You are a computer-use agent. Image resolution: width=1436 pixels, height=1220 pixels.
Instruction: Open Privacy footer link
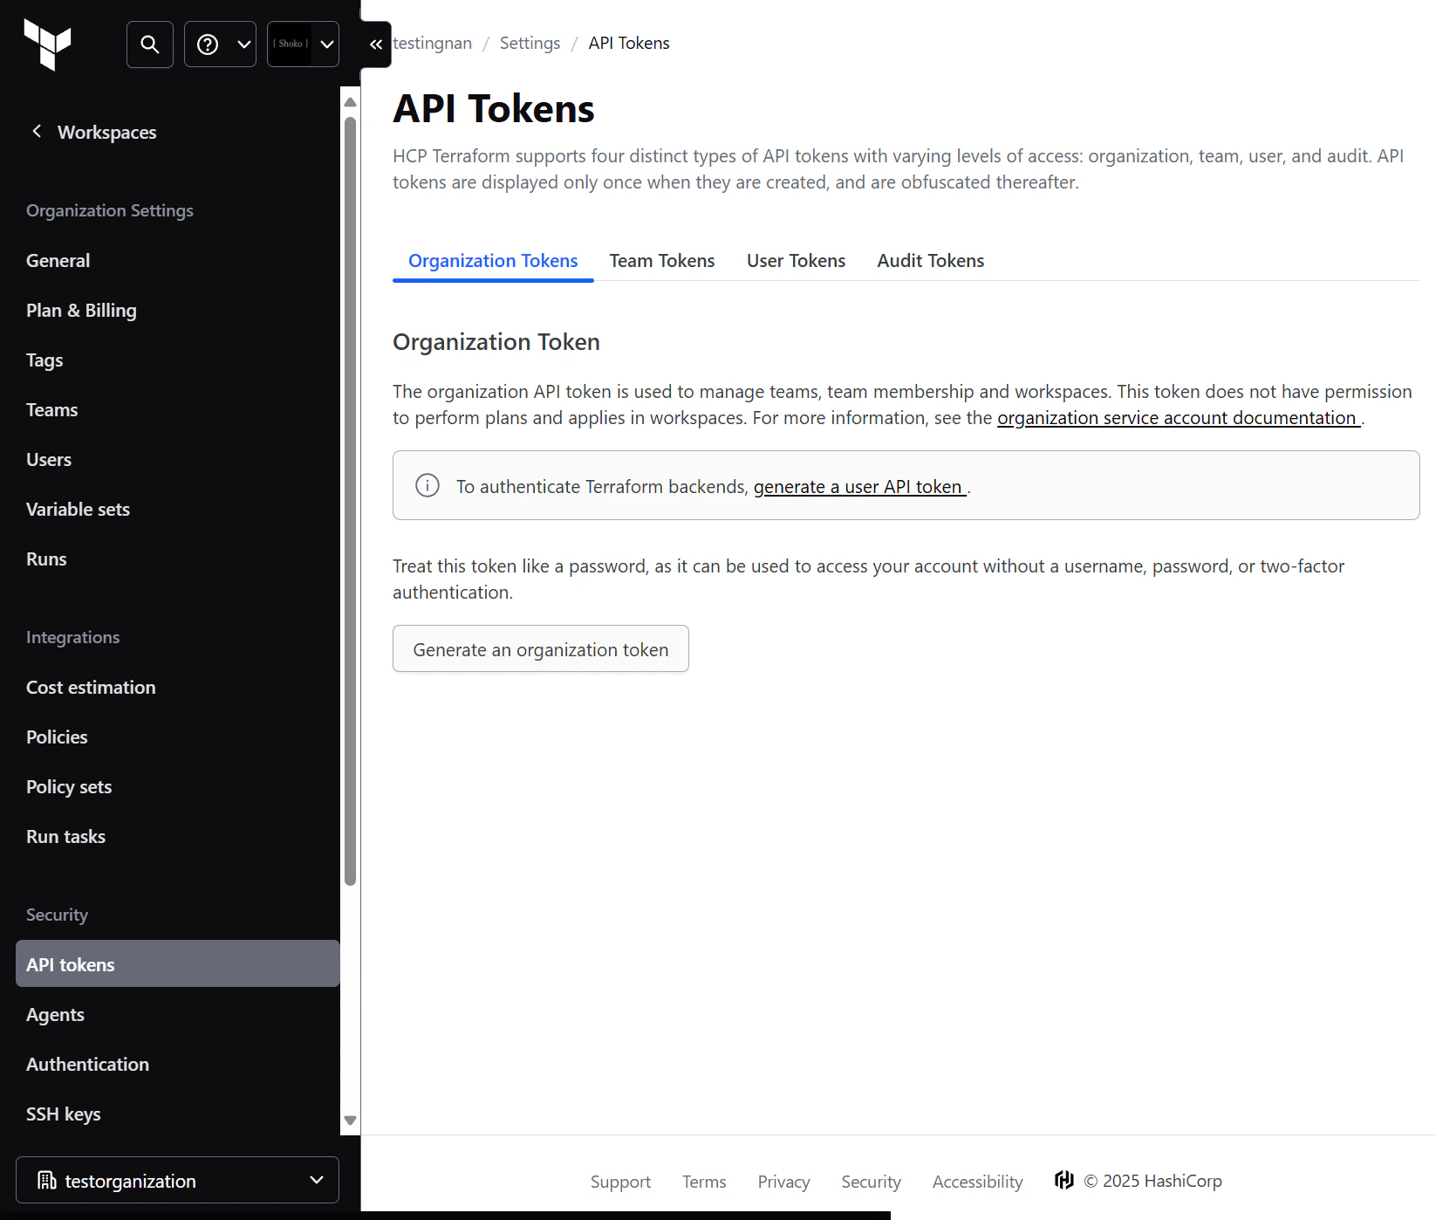(x=783, y=1182)
